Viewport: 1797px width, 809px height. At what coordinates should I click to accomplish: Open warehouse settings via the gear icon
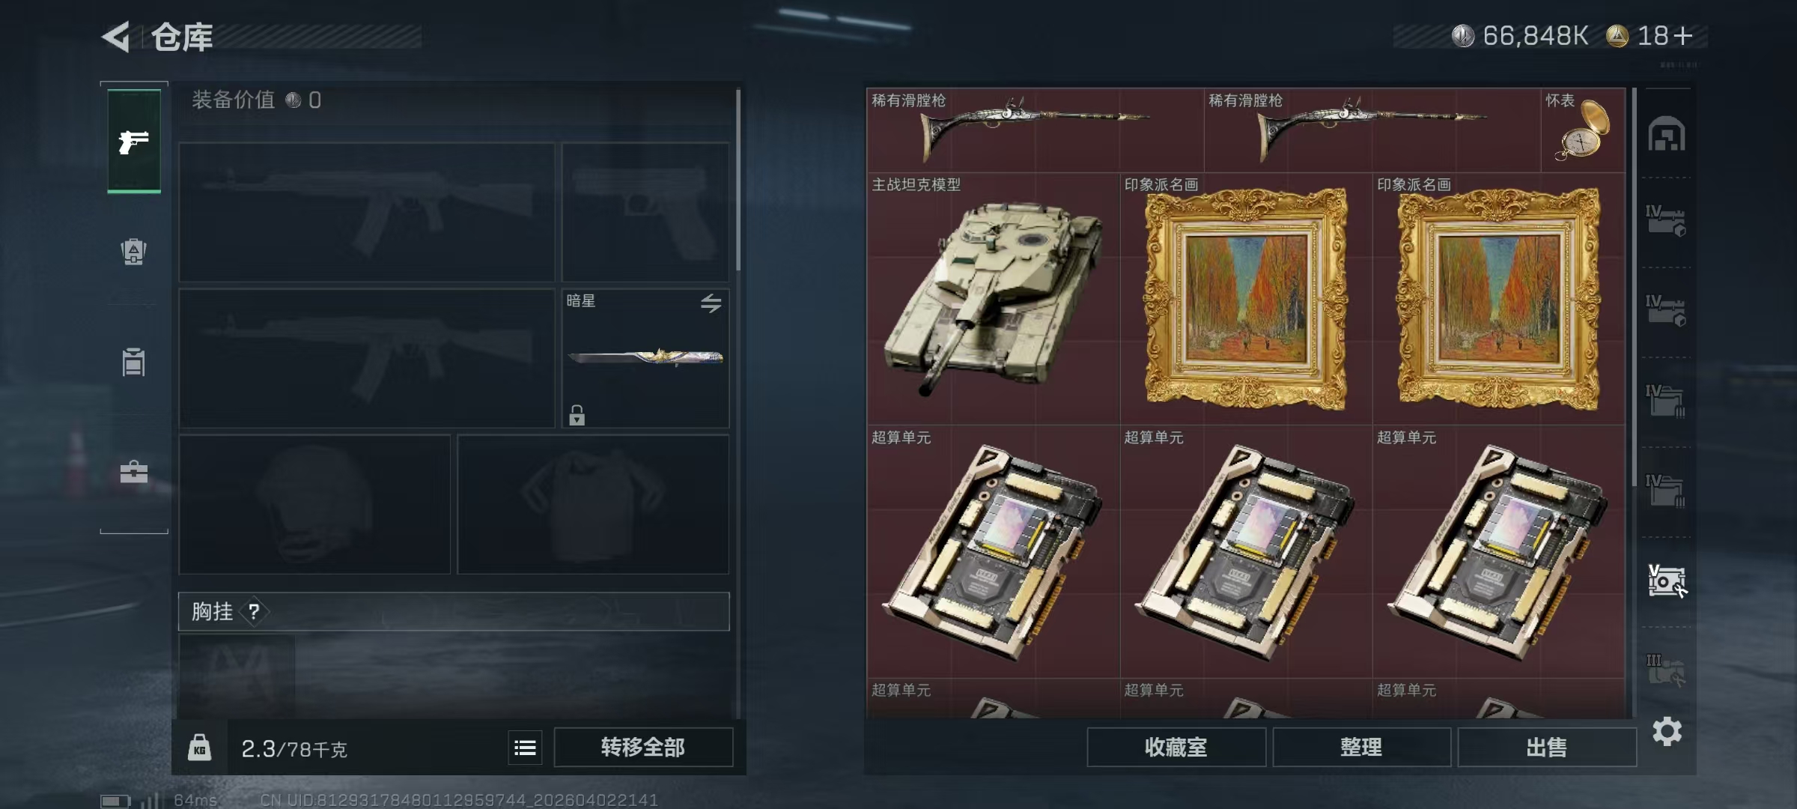pos(1667,731)
